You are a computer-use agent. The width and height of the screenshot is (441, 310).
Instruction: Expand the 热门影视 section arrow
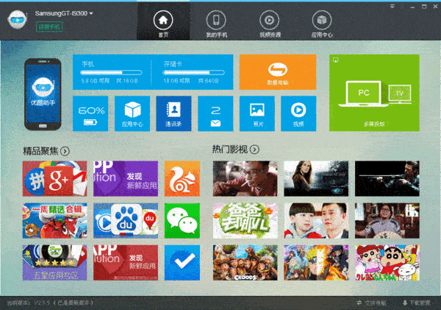tap(254, 149)
